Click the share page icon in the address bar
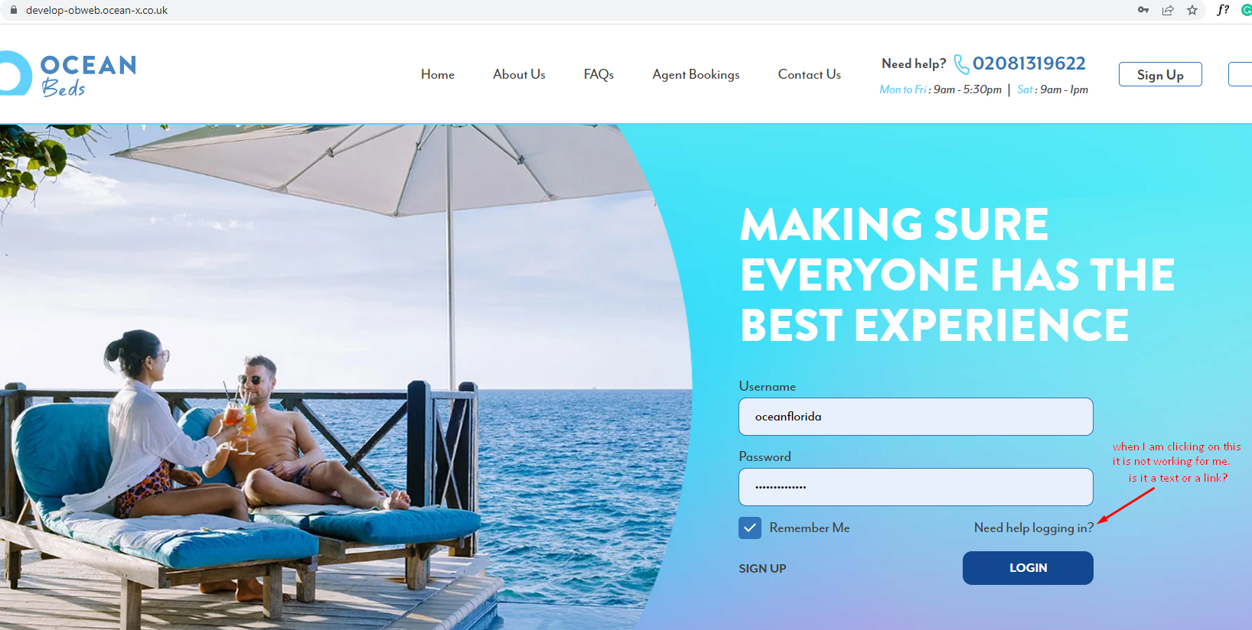The width and height of the screenshot is (1252, 630). 1168,10
